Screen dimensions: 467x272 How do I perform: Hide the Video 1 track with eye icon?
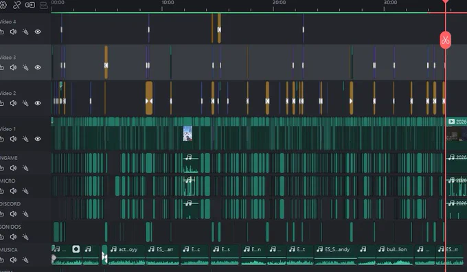click(38, 139)
